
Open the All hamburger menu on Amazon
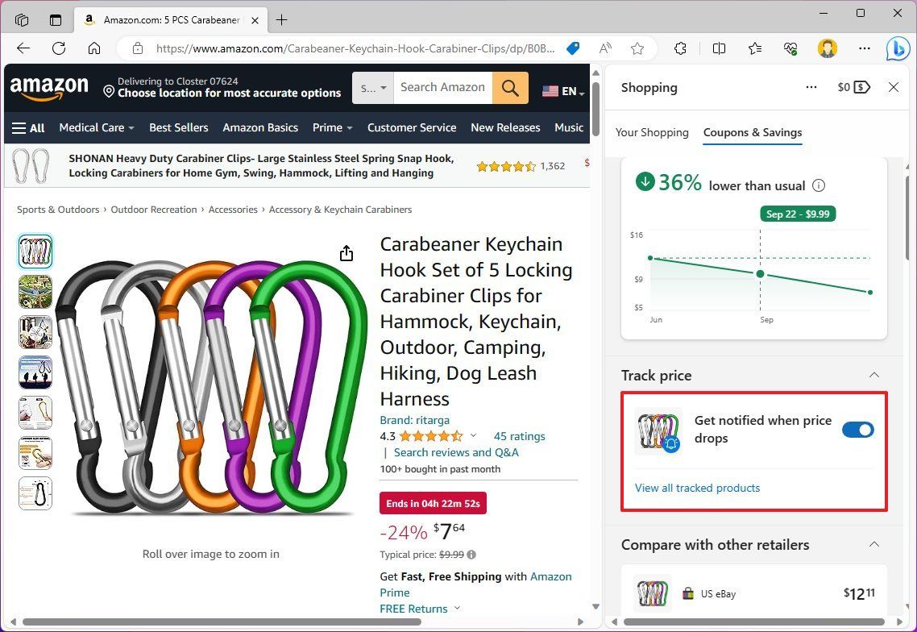click(28, 127)
